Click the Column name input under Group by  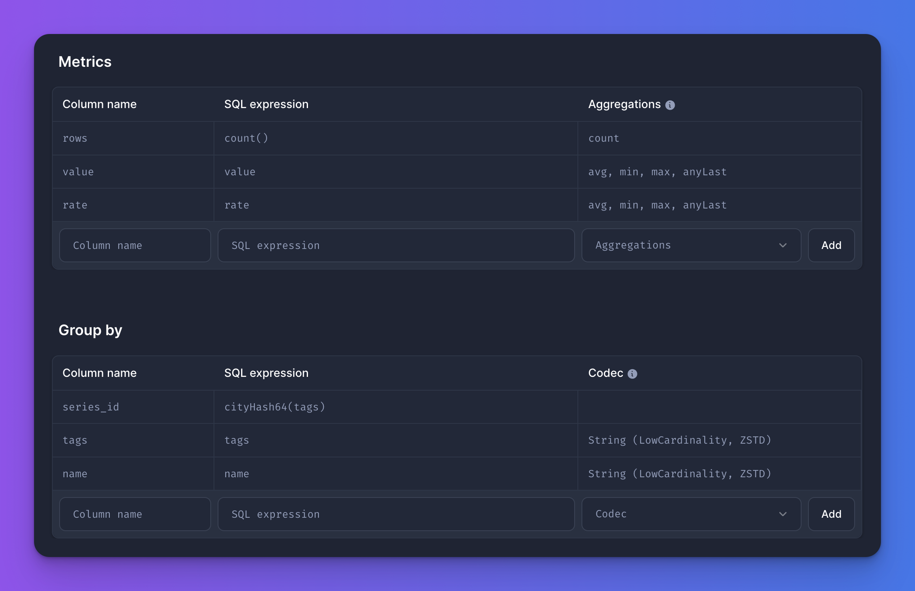tap(135, 514)
